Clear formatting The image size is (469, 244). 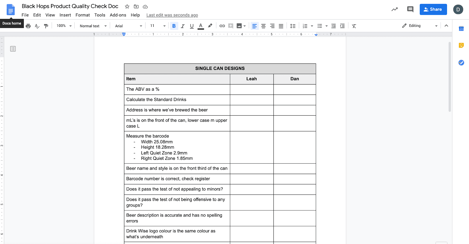point(354,26)
